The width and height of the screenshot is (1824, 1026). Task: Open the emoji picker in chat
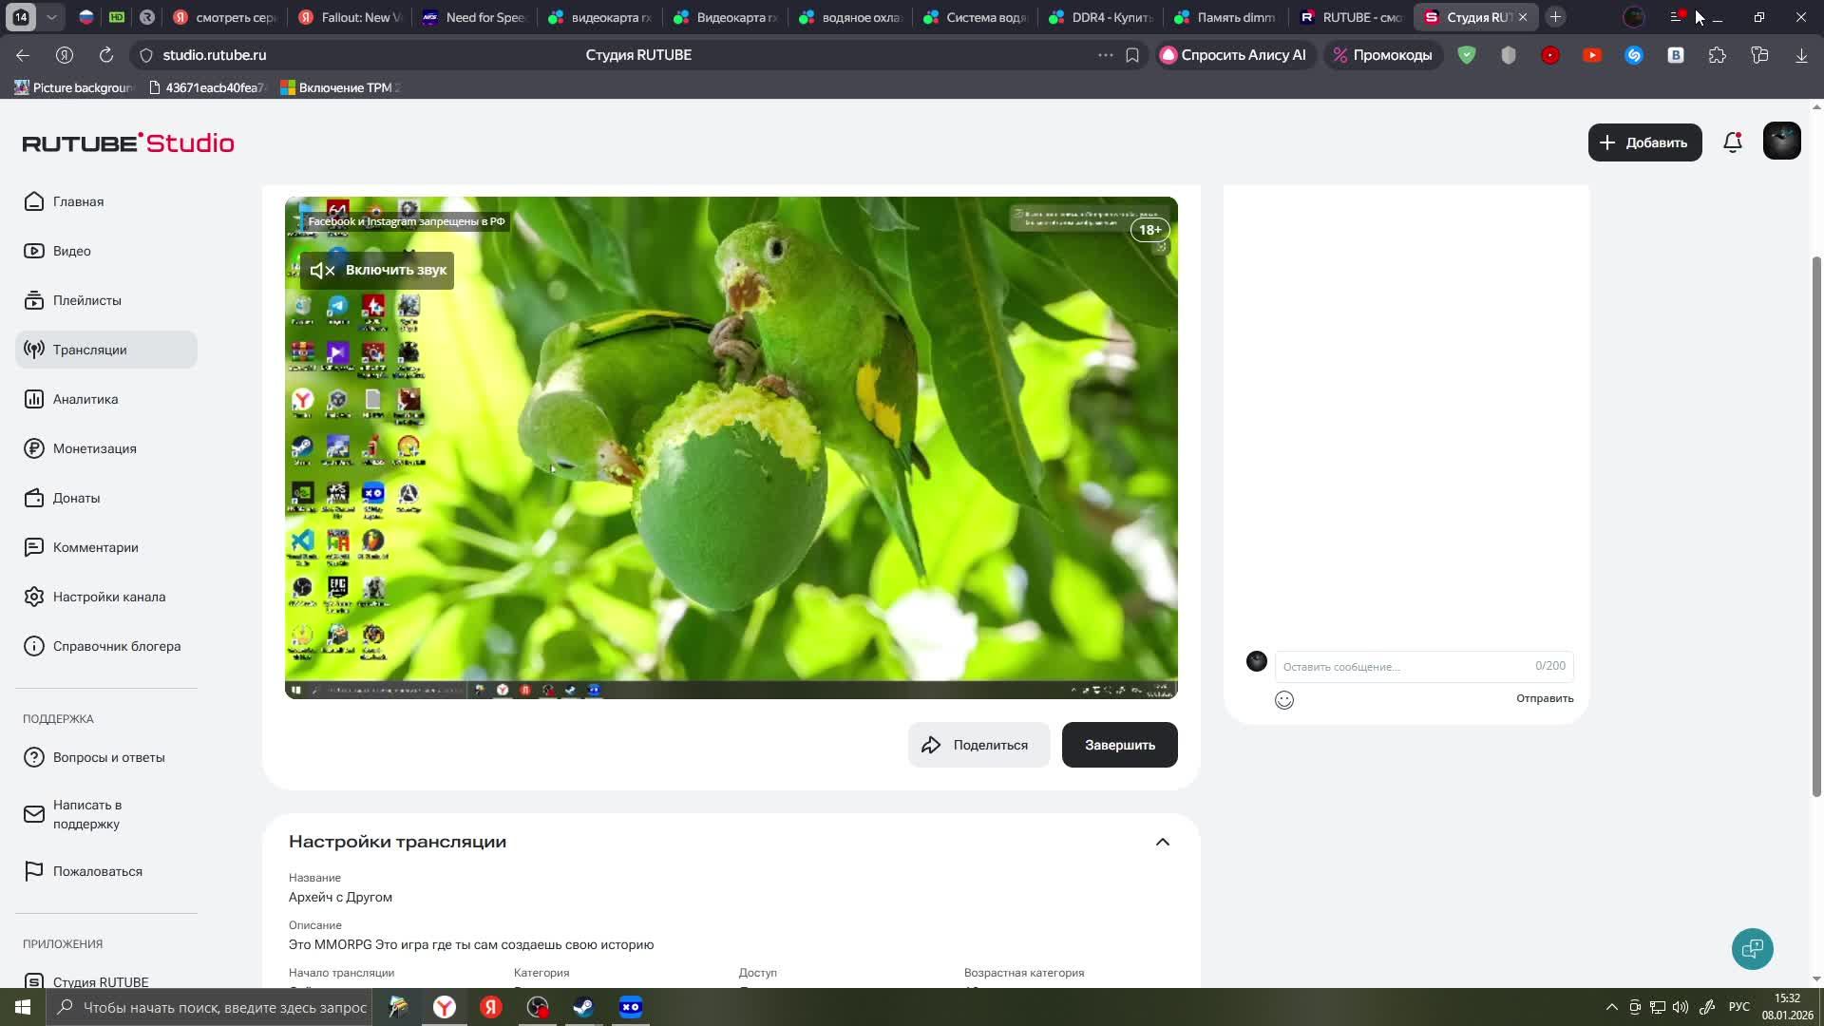(1283, 700)
